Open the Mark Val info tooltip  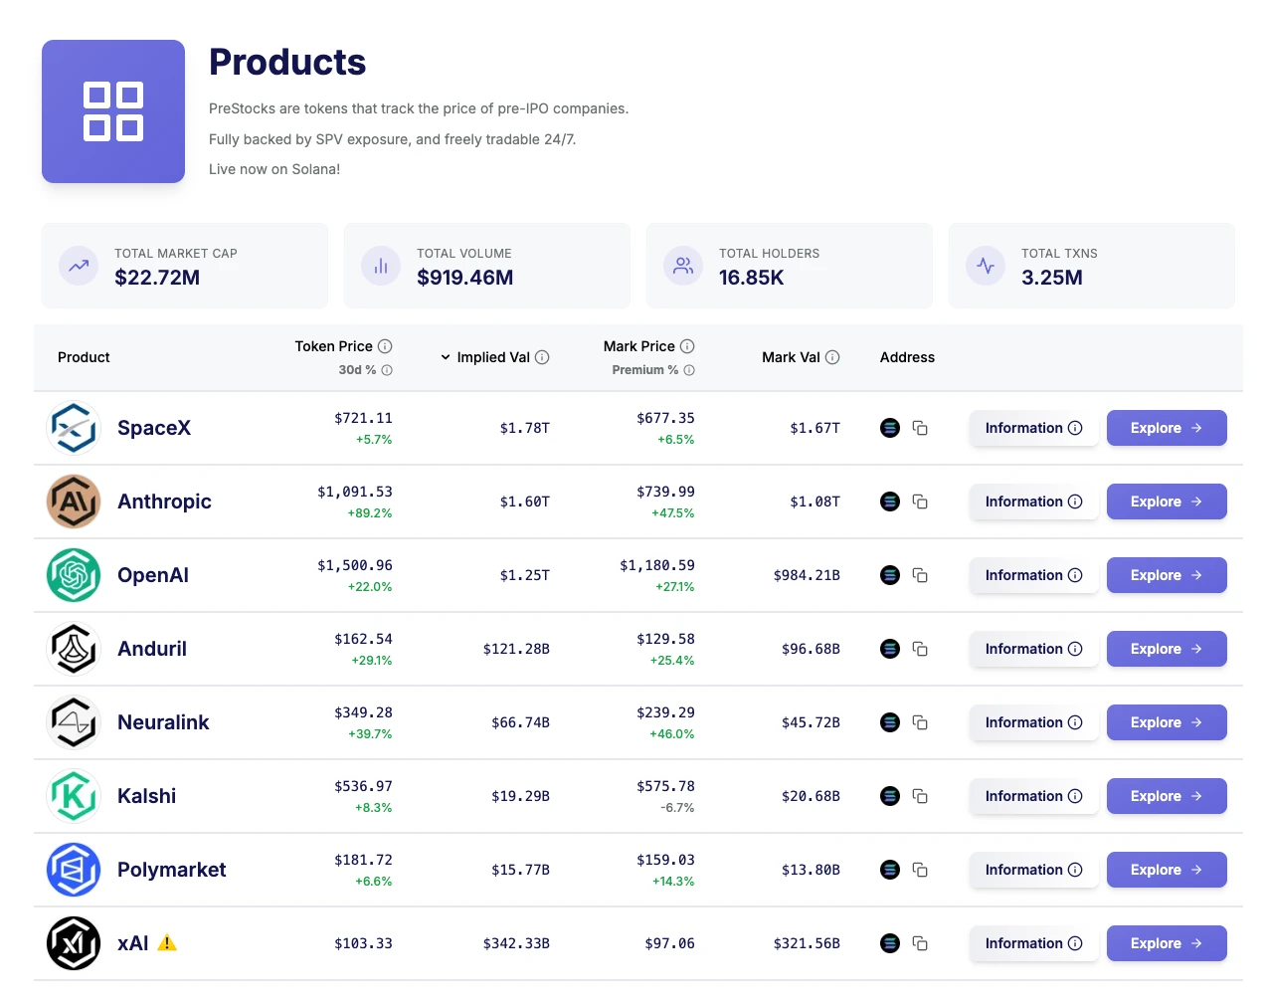tap(832, 356)
